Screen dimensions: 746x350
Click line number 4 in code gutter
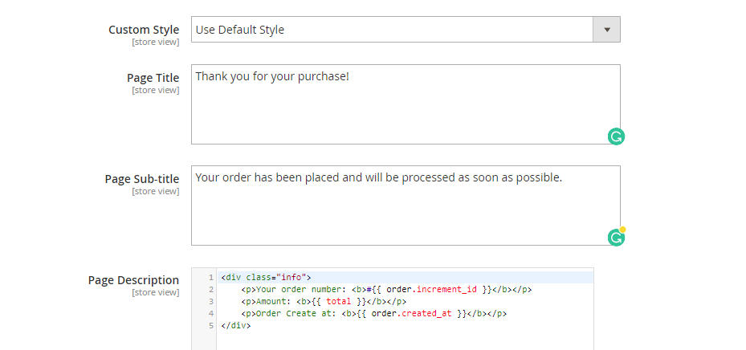click(210, 313)
